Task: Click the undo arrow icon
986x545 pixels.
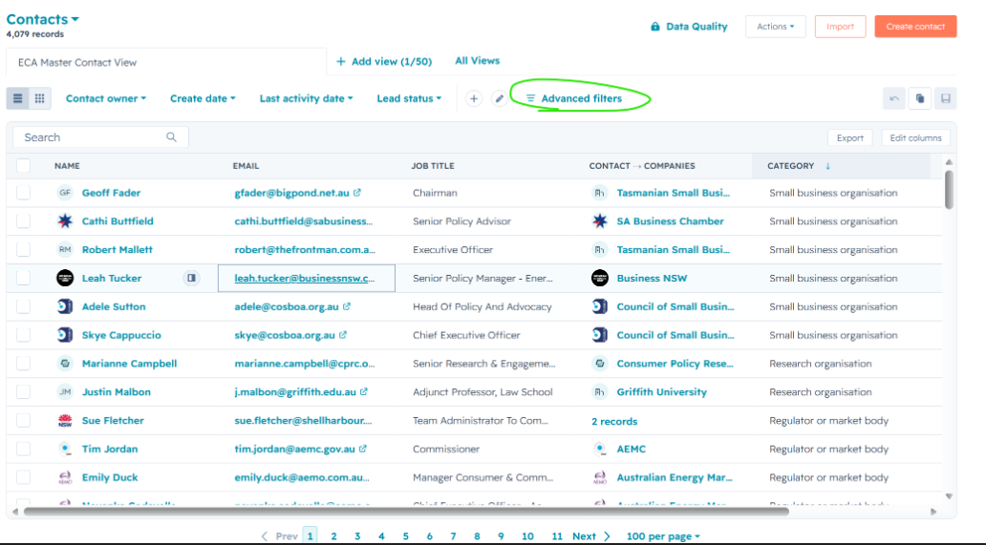Action: click(x=894, y=98)
